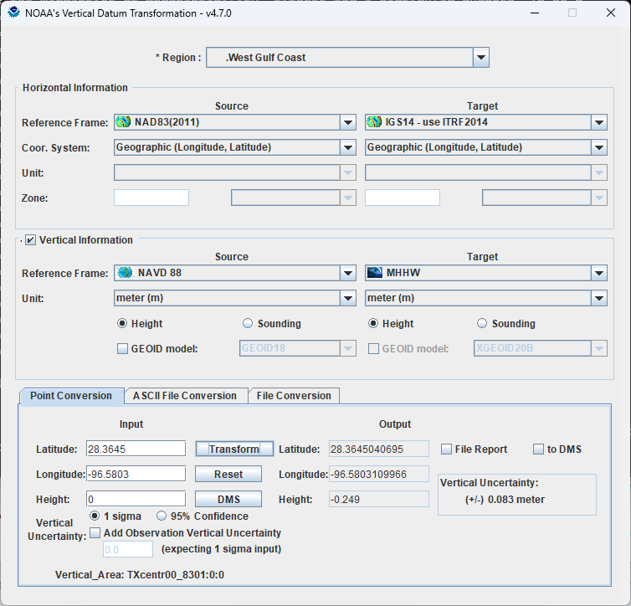Click the MHHW target datum icon
The image size is (631, 606).
[375, 273]
